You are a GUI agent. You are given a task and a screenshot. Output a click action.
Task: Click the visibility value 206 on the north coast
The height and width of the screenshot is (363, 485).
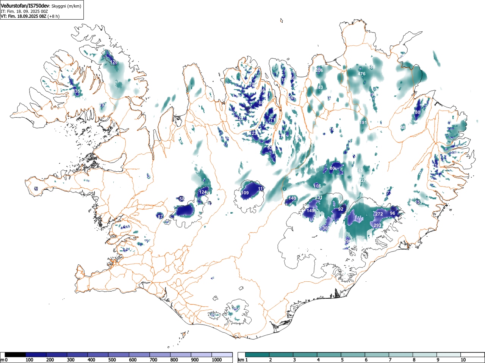[x=319, y=70]
